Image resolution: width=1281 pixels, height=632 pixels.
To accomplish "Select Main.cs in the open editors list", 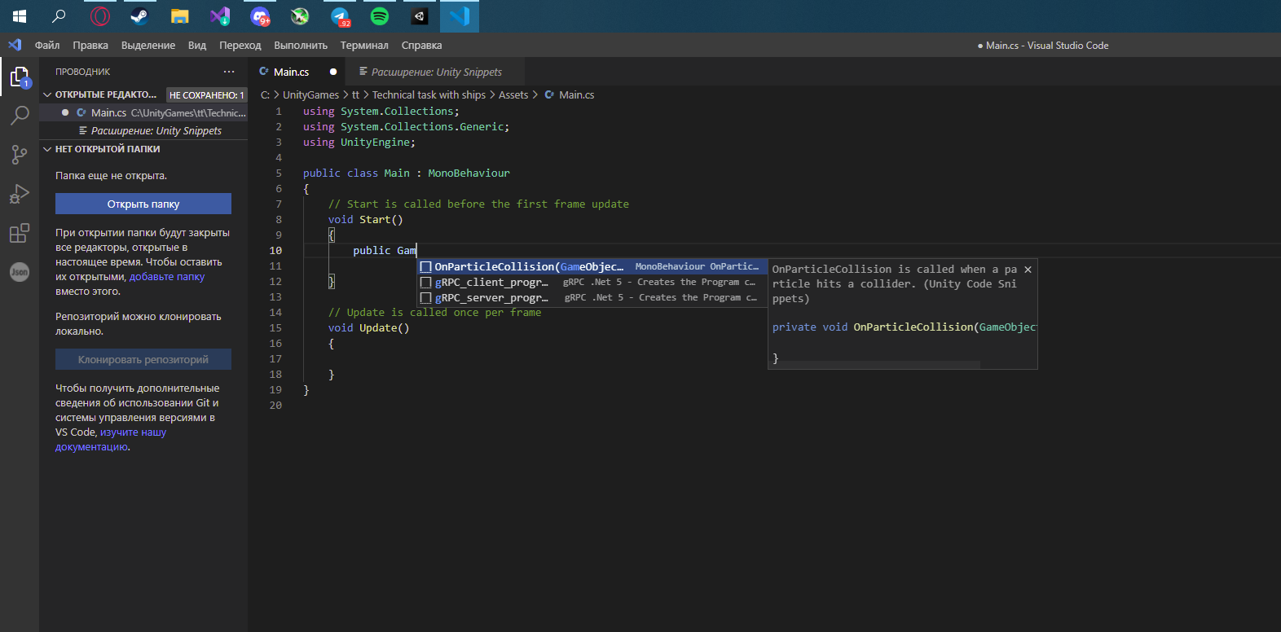I will pos(143,112).
